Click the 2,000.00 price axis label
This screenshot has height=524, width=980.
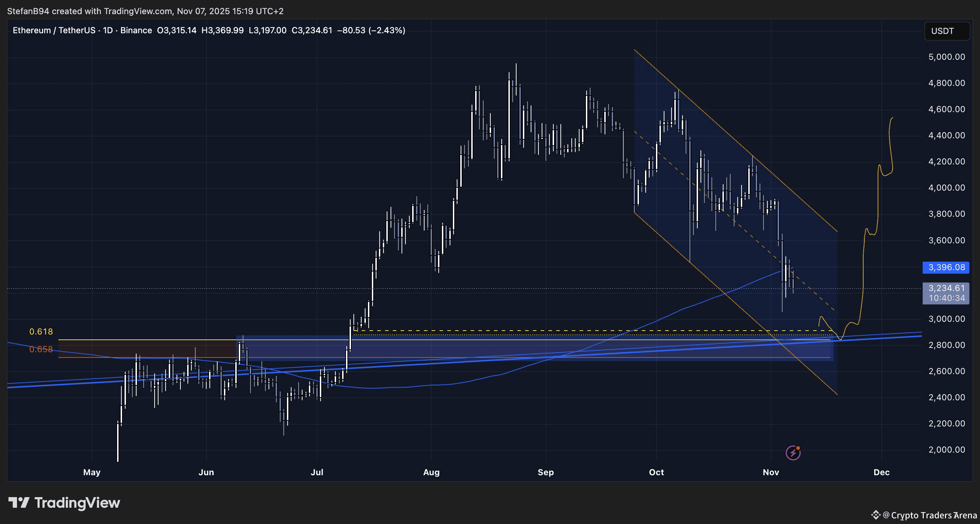(947, 450)
